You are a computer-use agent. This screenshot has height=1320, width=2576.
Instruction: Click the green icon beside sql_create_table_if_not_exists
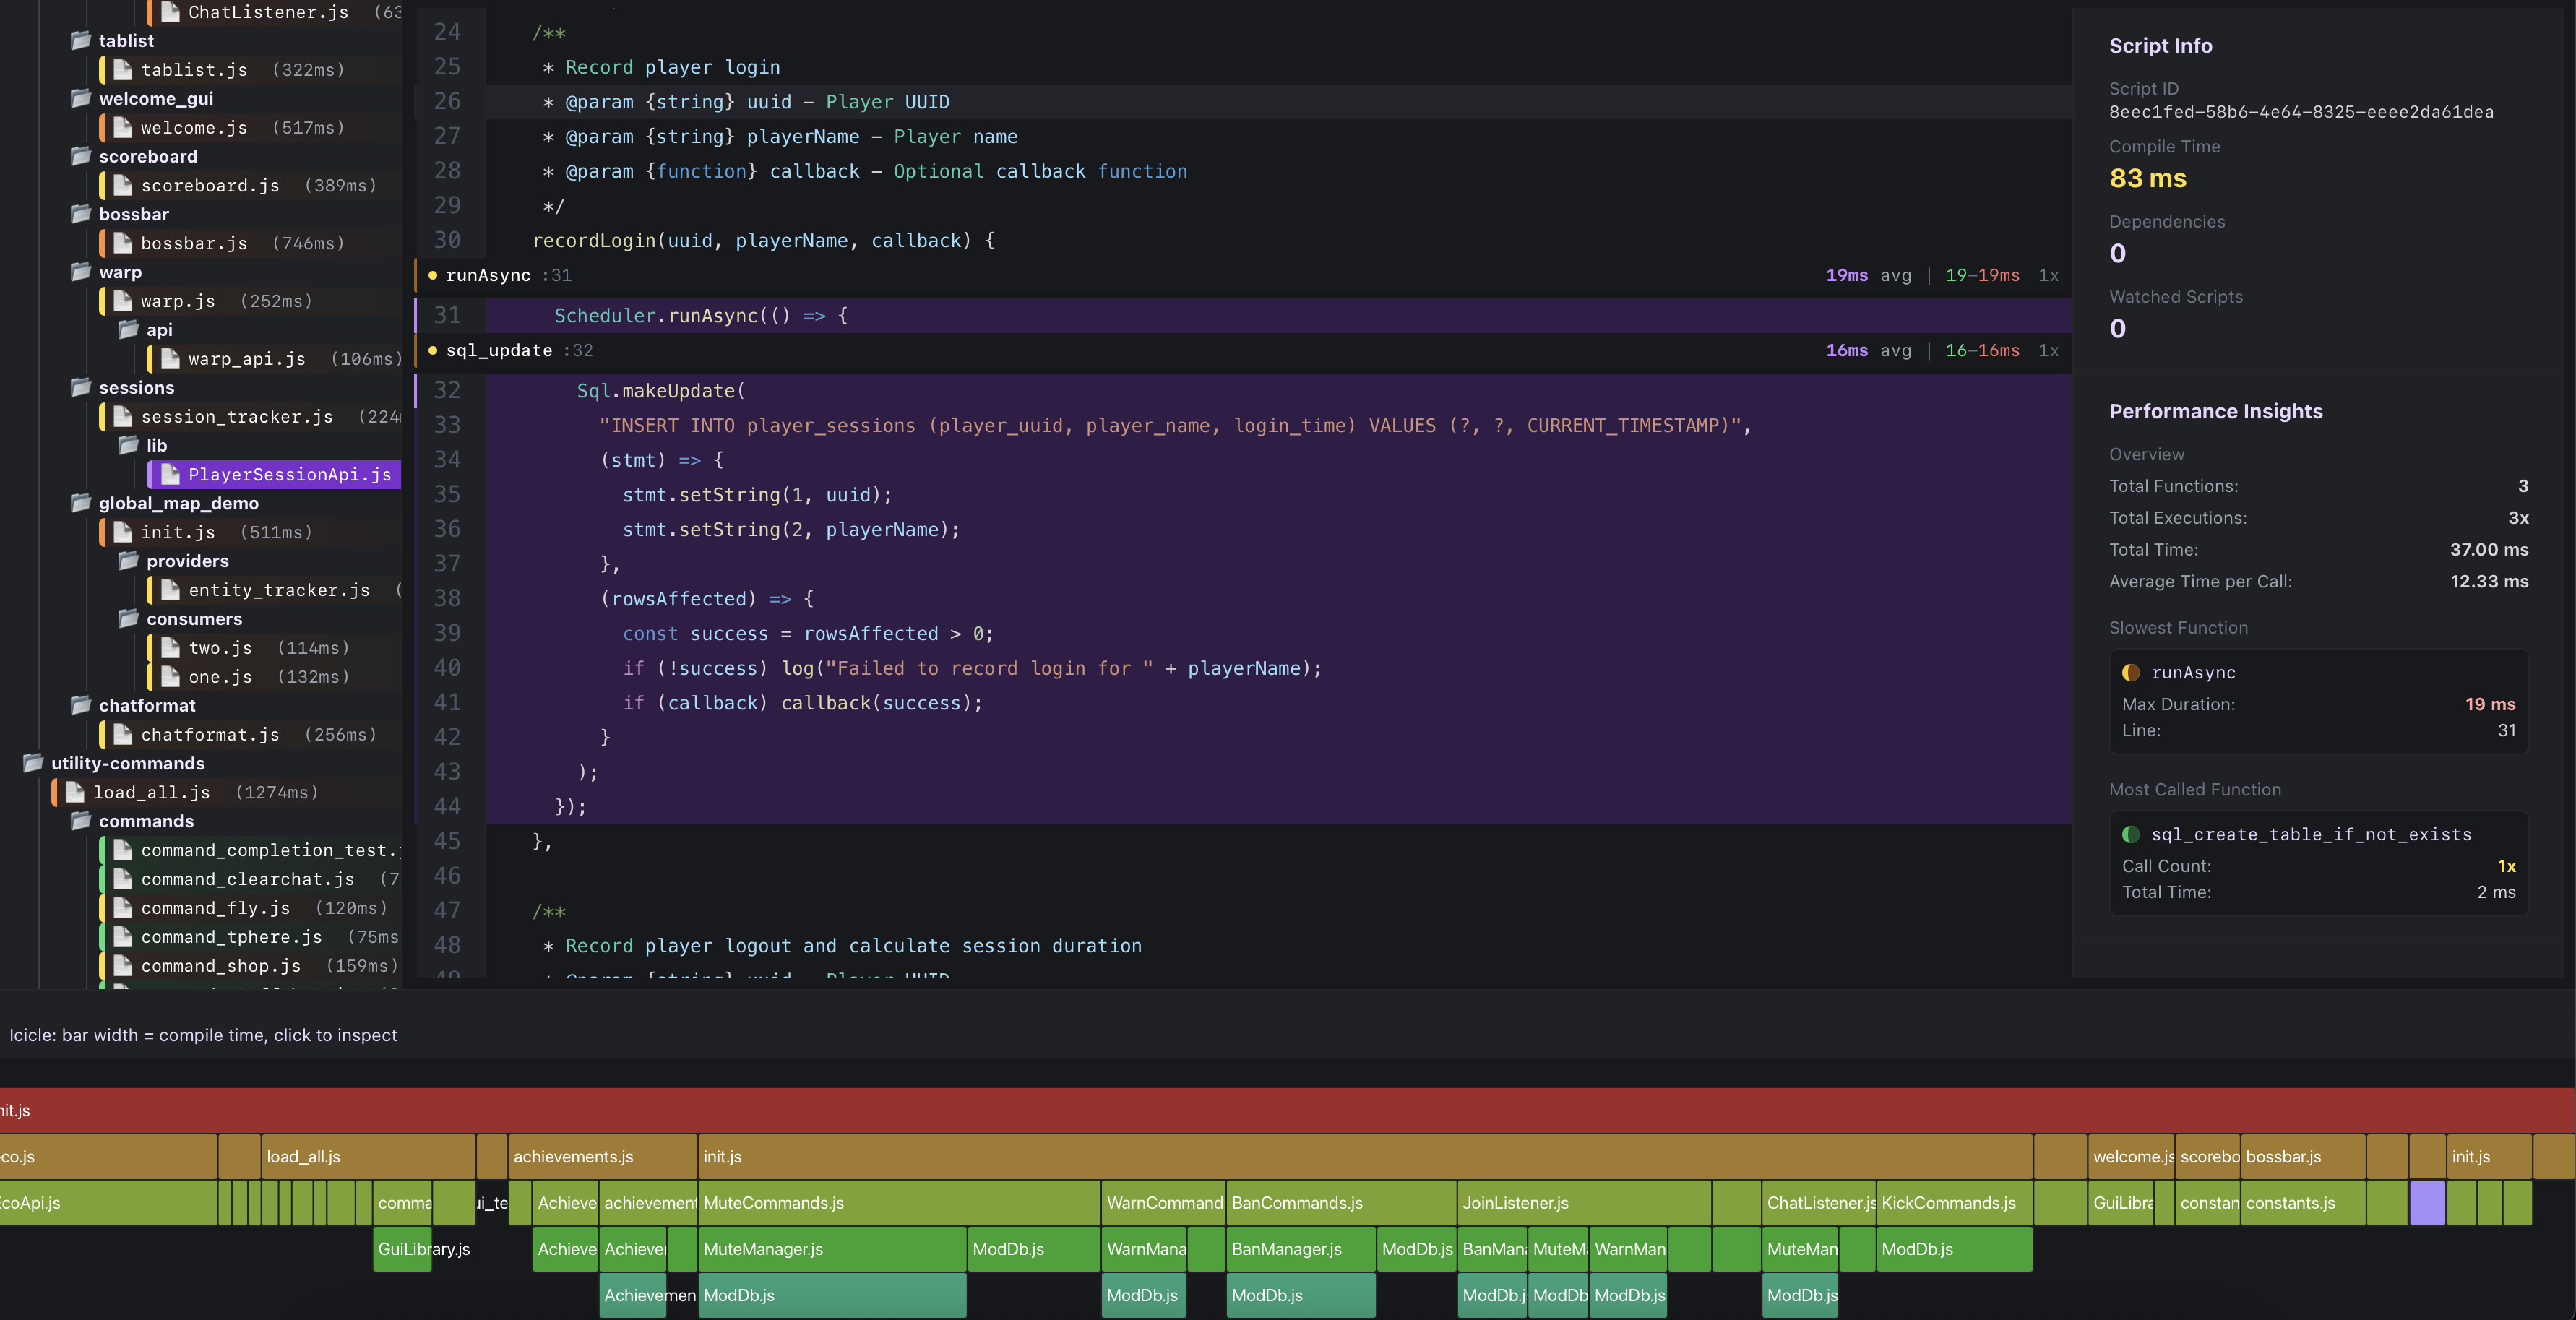pos(2131,834)
